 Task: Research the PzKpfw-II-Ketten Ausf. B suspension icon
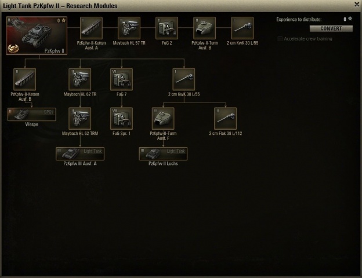coord(25,79)
